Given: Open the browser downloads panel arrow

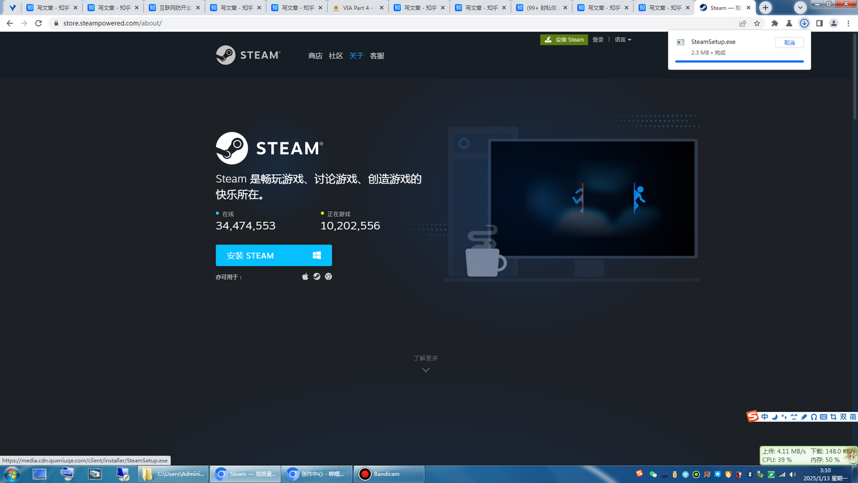Looking at the screenshot, I should (x=804, y=23).
